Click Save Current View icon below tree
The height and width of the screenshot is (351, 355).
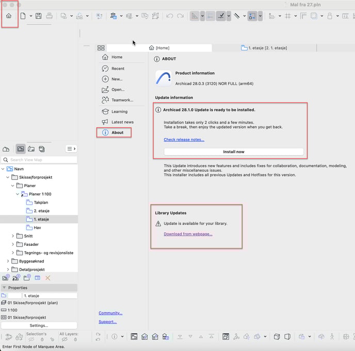click(6, 277)
